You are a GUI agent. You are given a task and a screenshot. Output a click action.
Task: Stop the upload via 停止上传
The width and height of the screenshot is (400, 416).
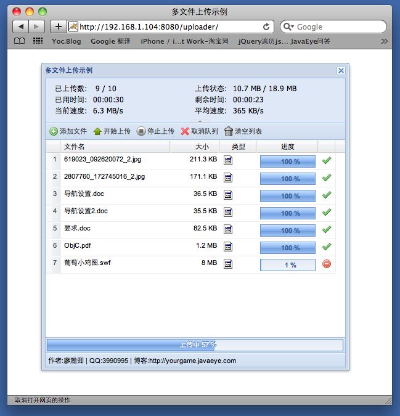coord(156,131)
